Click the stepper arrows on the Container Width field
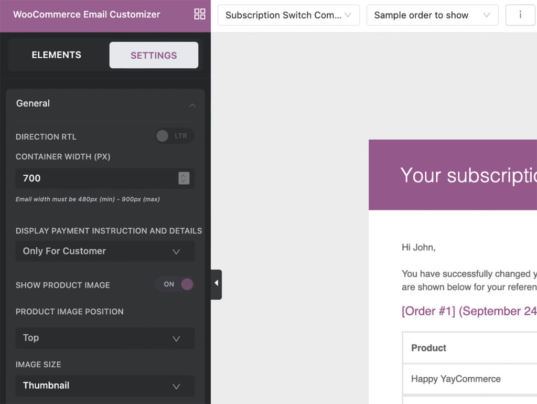 click(183, 178)
